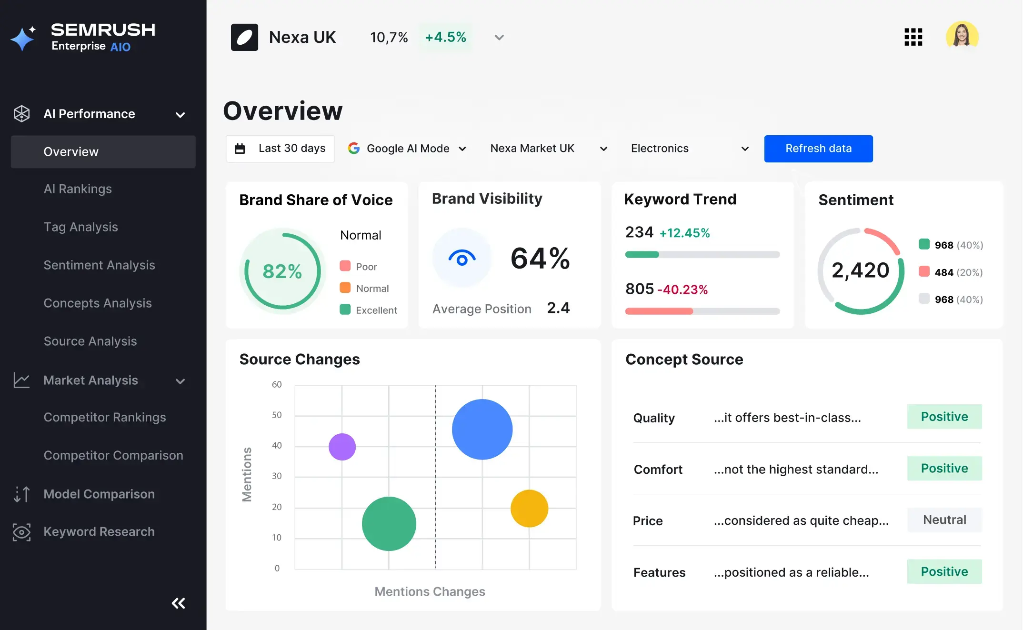This screenshot has width=1023, height=630.
Task: Open Market Analysis via its chart icon
Action: 21,380
